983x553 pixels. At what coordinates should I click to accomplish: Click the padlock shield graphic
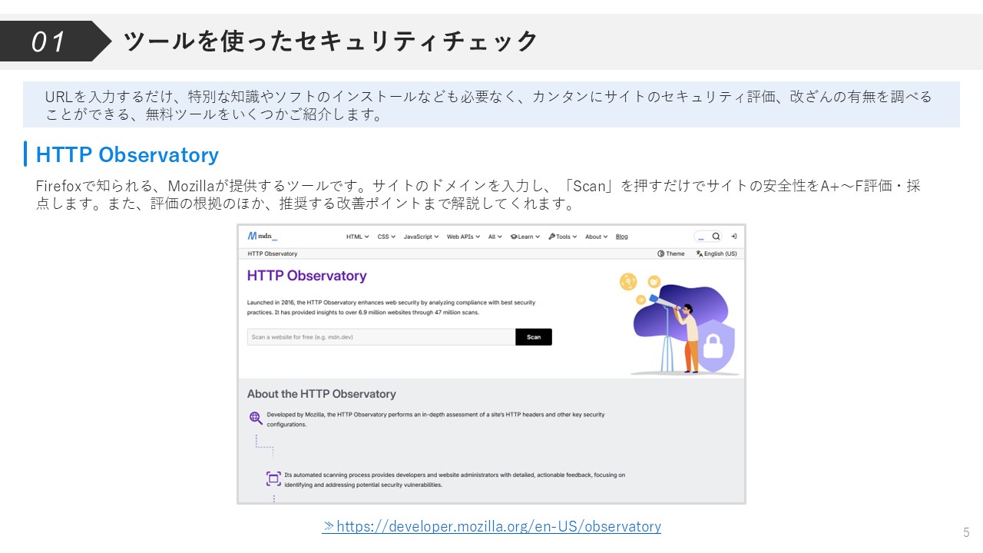pyautogui.click(x=713, y=346)
